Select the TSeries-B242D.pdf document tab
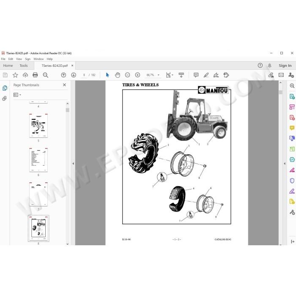This screenshot has height=296, width=296. pos(55,66)
